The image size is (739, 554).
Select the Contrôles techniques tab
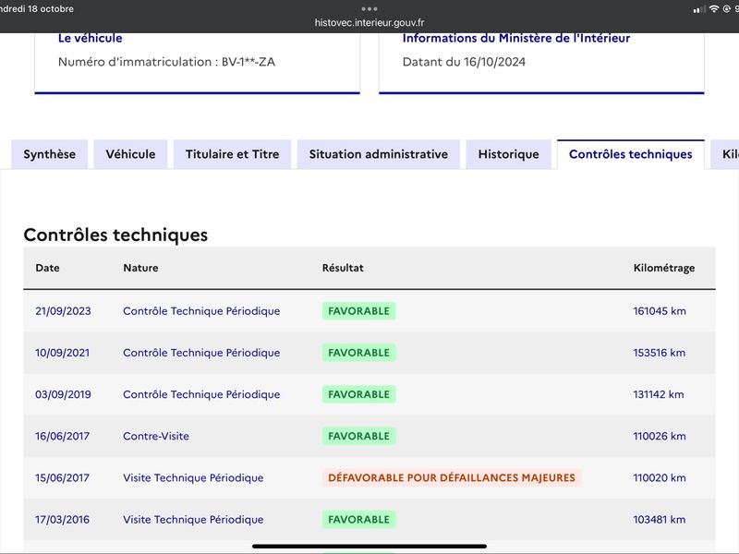(631, 154)
